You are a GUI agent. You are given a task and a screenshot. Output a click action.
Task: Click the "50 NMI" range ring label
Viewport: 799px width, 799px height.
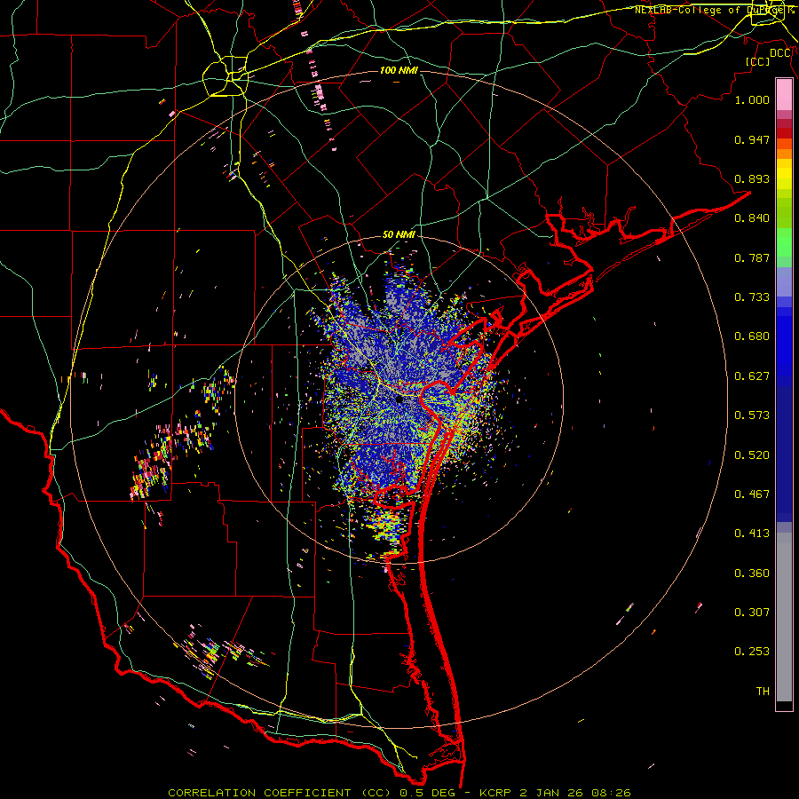399,235
